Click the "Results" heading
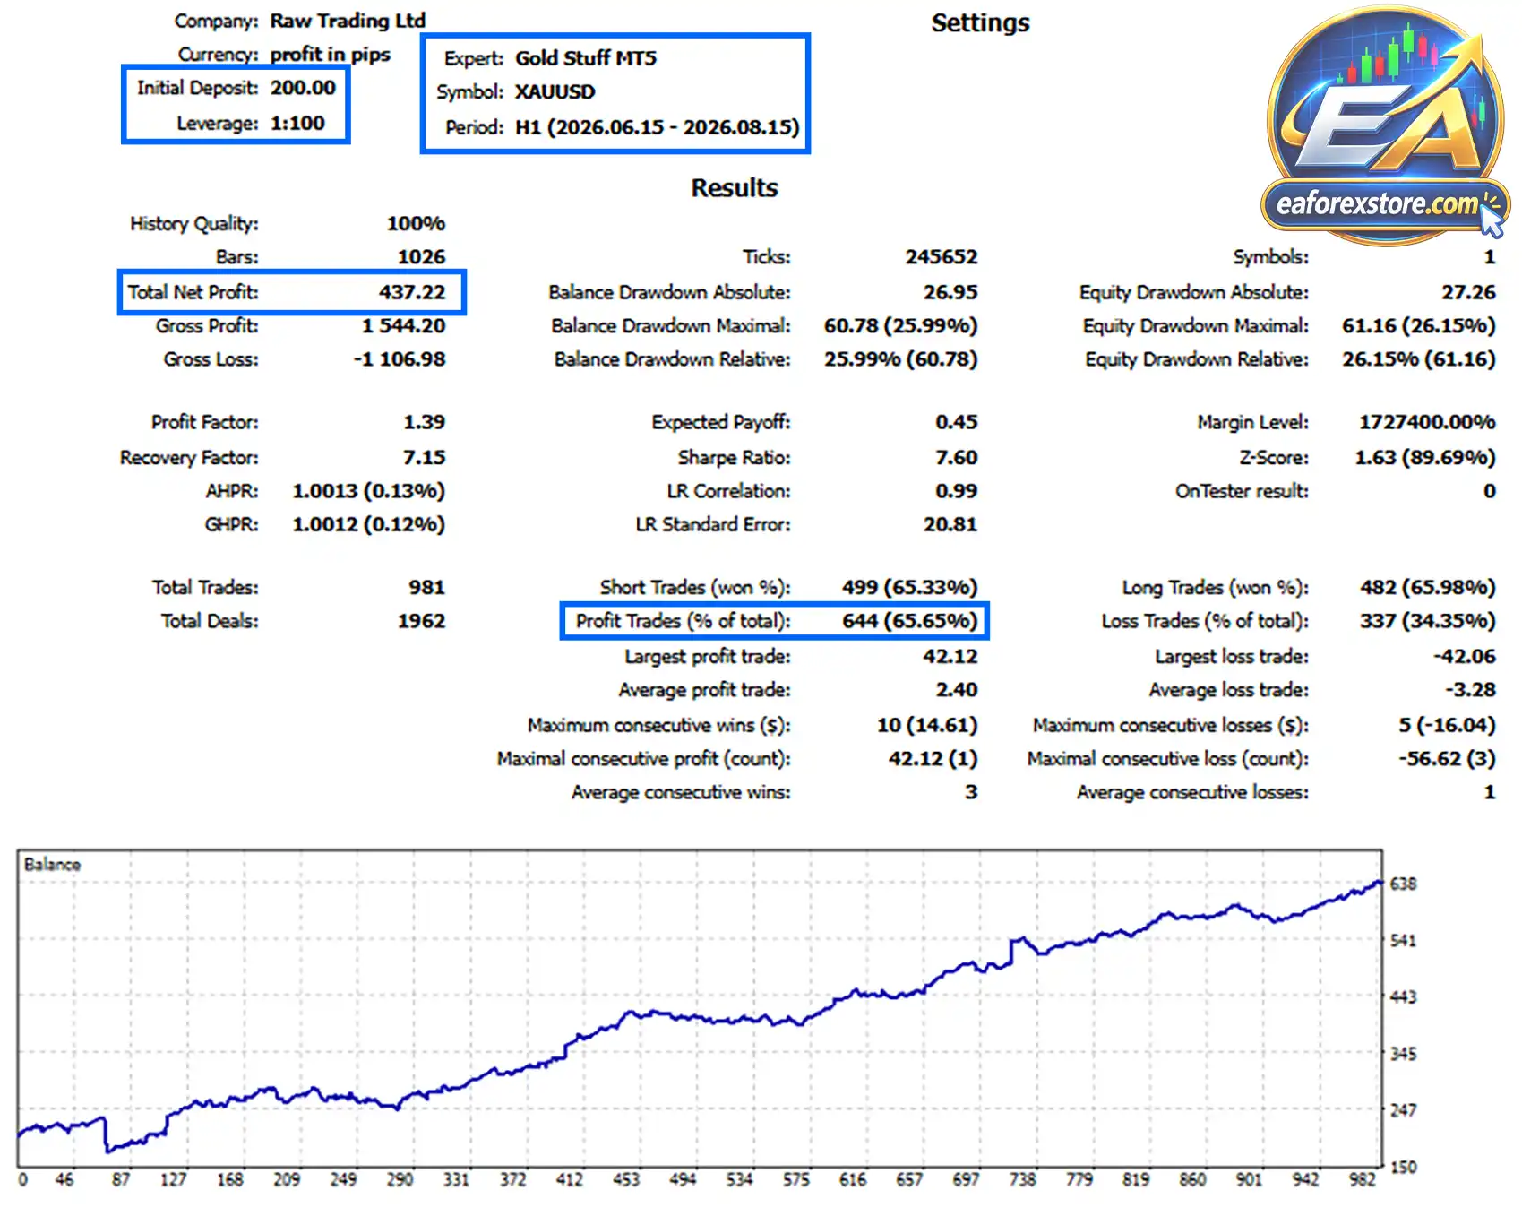The width and height of the screenshot is (1522, 1216). coord(735,188)
